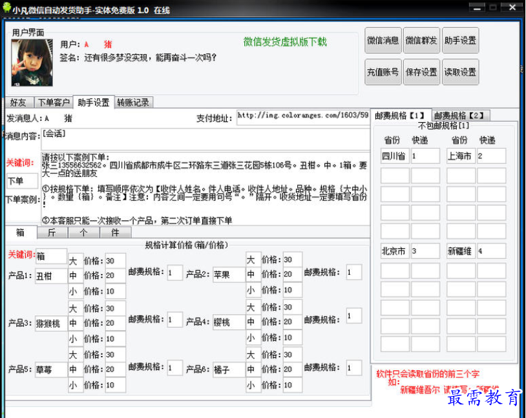Switch to the 个 unit tab

tap(83, 233)
